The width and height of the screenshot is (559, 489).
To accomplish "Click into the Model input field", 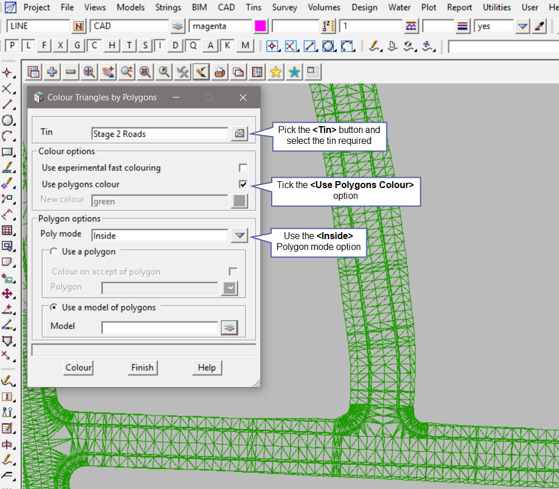I will pos(159,327).
